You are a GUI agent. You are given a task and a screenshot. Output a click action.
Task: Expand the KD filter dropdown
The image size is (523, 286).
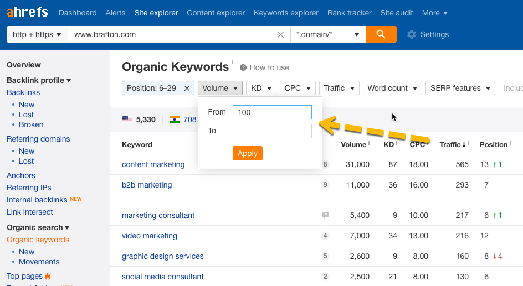[261, 88]
